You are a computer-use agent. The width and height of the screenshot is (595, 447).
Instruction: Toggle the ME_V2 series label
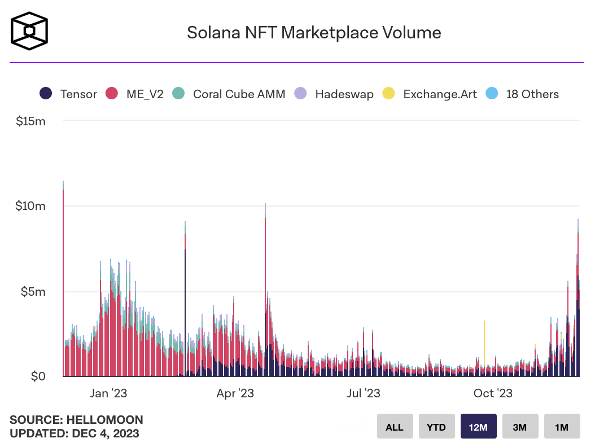[145, 94]
